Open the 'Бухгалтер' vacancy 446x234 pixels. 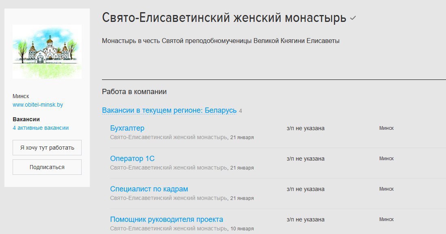click(127, 128)
